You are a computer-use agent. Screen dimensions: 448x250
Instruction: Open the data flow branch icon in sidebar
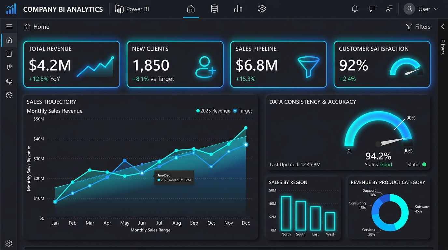[9, 67]
